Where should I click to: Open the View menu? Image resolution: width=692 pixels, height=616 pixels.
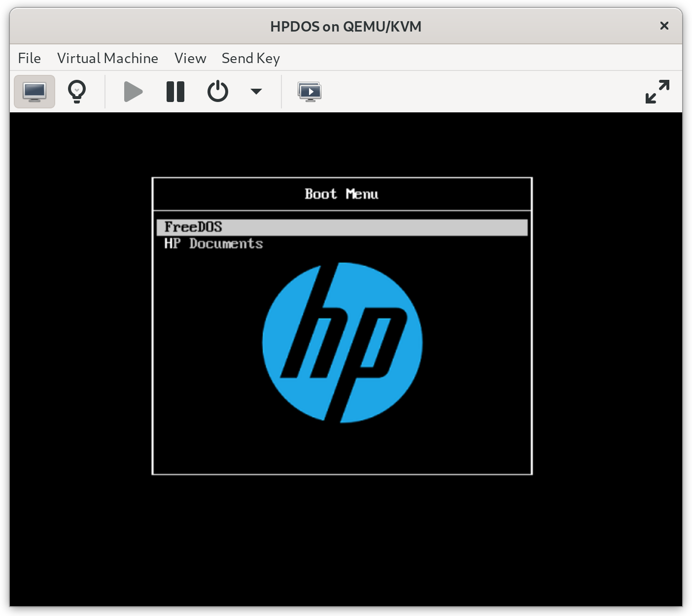click(190, 58)
